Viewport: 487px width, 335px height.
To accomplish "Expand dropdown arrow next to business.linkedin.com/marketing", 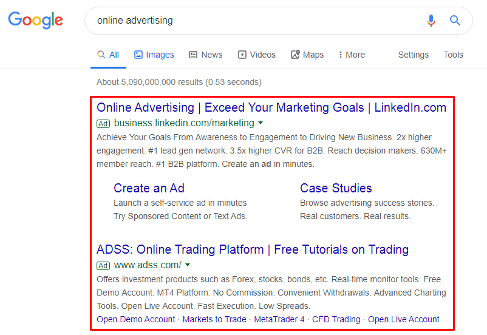I will tap(261, 123).
